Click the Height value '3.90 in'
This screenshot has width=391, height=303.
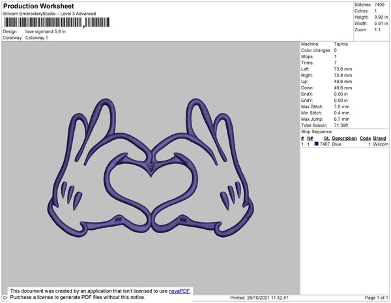click(x=381, y=17)
